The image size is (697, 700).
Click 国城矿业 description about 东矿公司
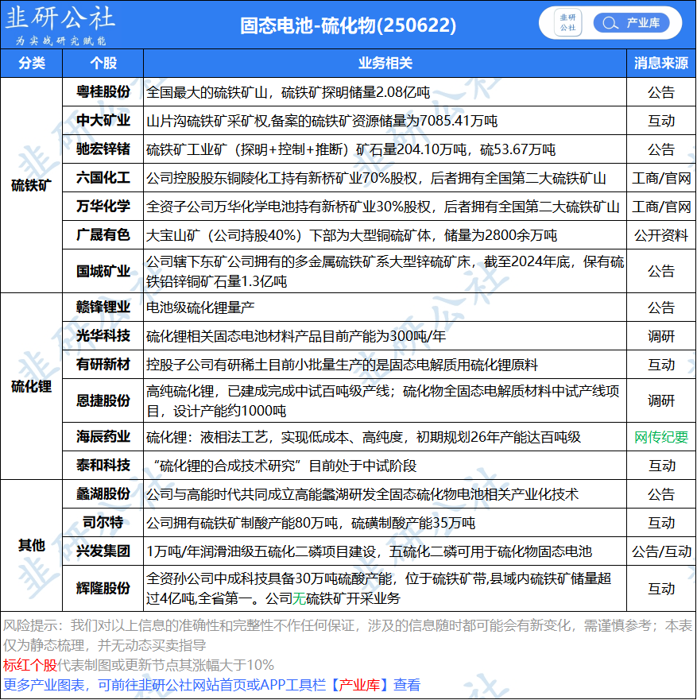[x=385, y=272]
